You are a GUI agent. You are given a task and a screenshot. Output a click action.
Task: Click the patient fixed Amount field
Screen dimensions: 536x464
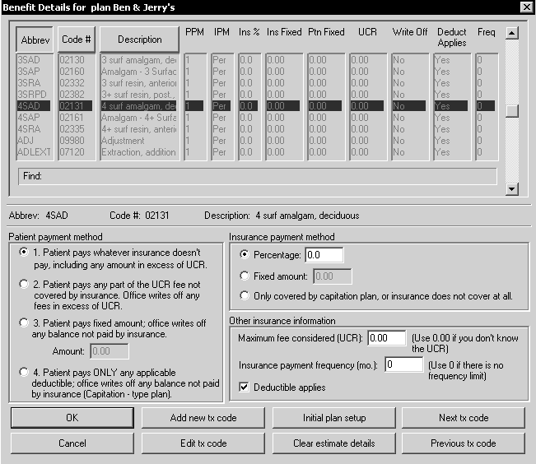point(110,351)
